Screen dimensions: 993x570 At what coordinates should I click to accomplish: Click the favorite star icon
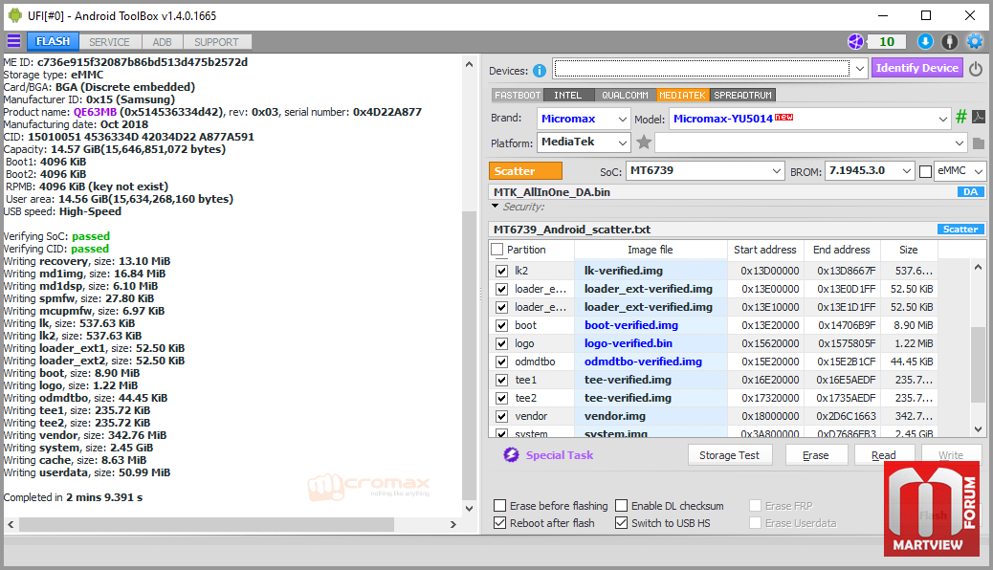point(644,142)
